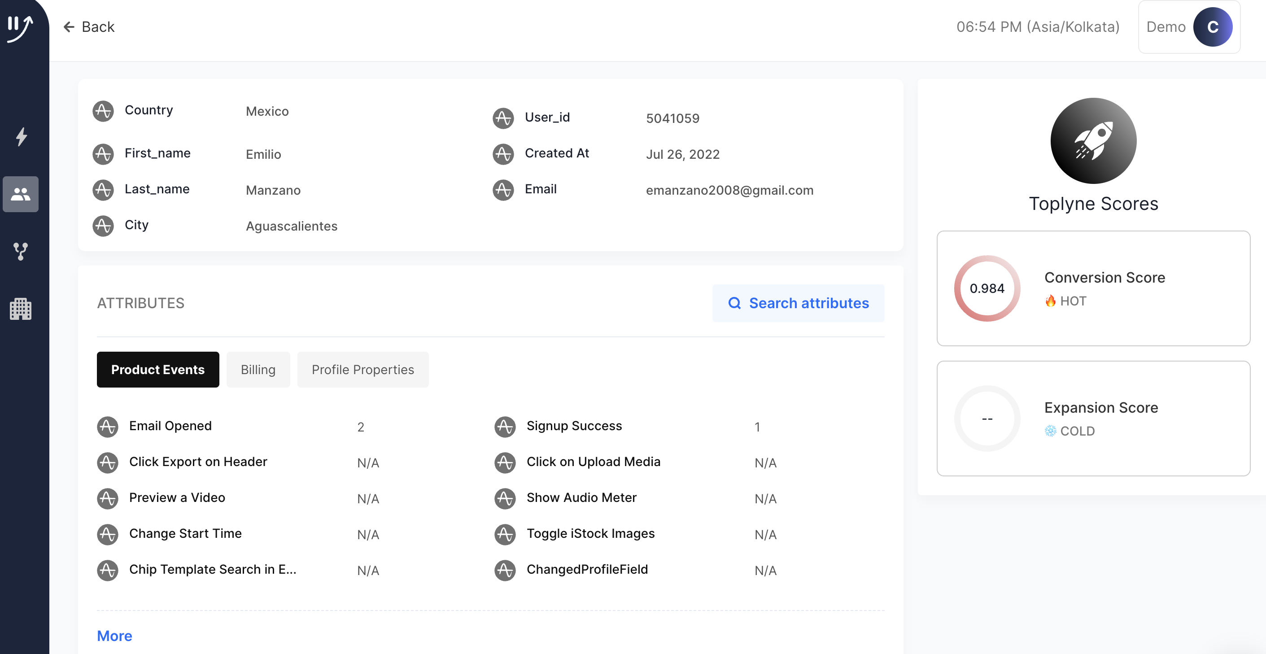Open the Expansion Score card
Screen dimensions: 1266x654
click(x=1093, y=418)
